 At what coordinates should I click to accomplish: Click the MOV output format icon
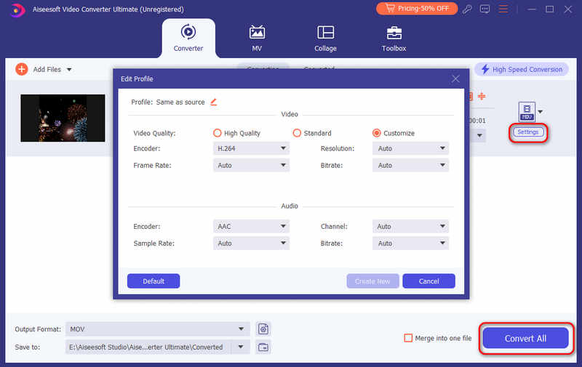[527, 111]
